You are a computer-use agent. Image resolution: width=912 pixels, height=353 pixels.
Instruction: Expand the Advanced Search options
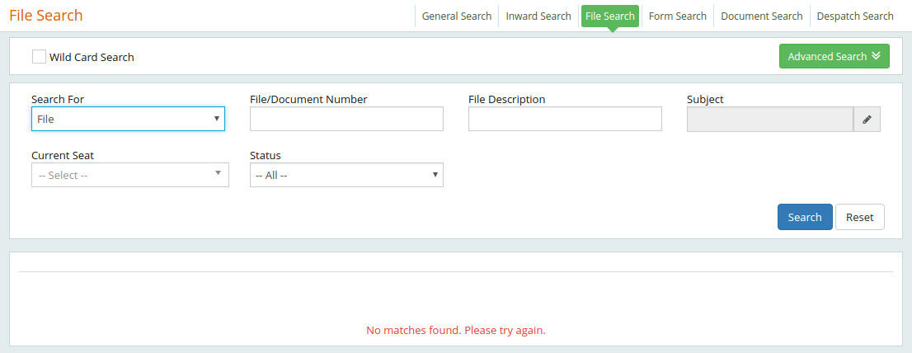(x=834, y=56)
